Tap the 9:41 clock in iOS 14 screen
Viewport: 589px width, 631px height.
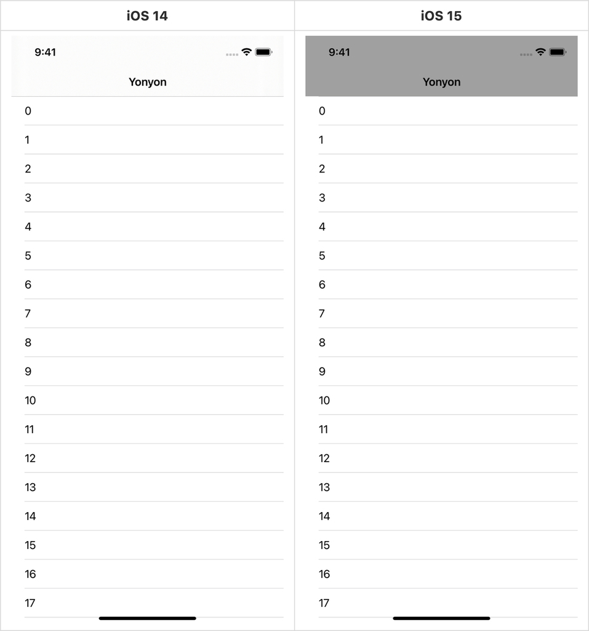tap(45, 52)
